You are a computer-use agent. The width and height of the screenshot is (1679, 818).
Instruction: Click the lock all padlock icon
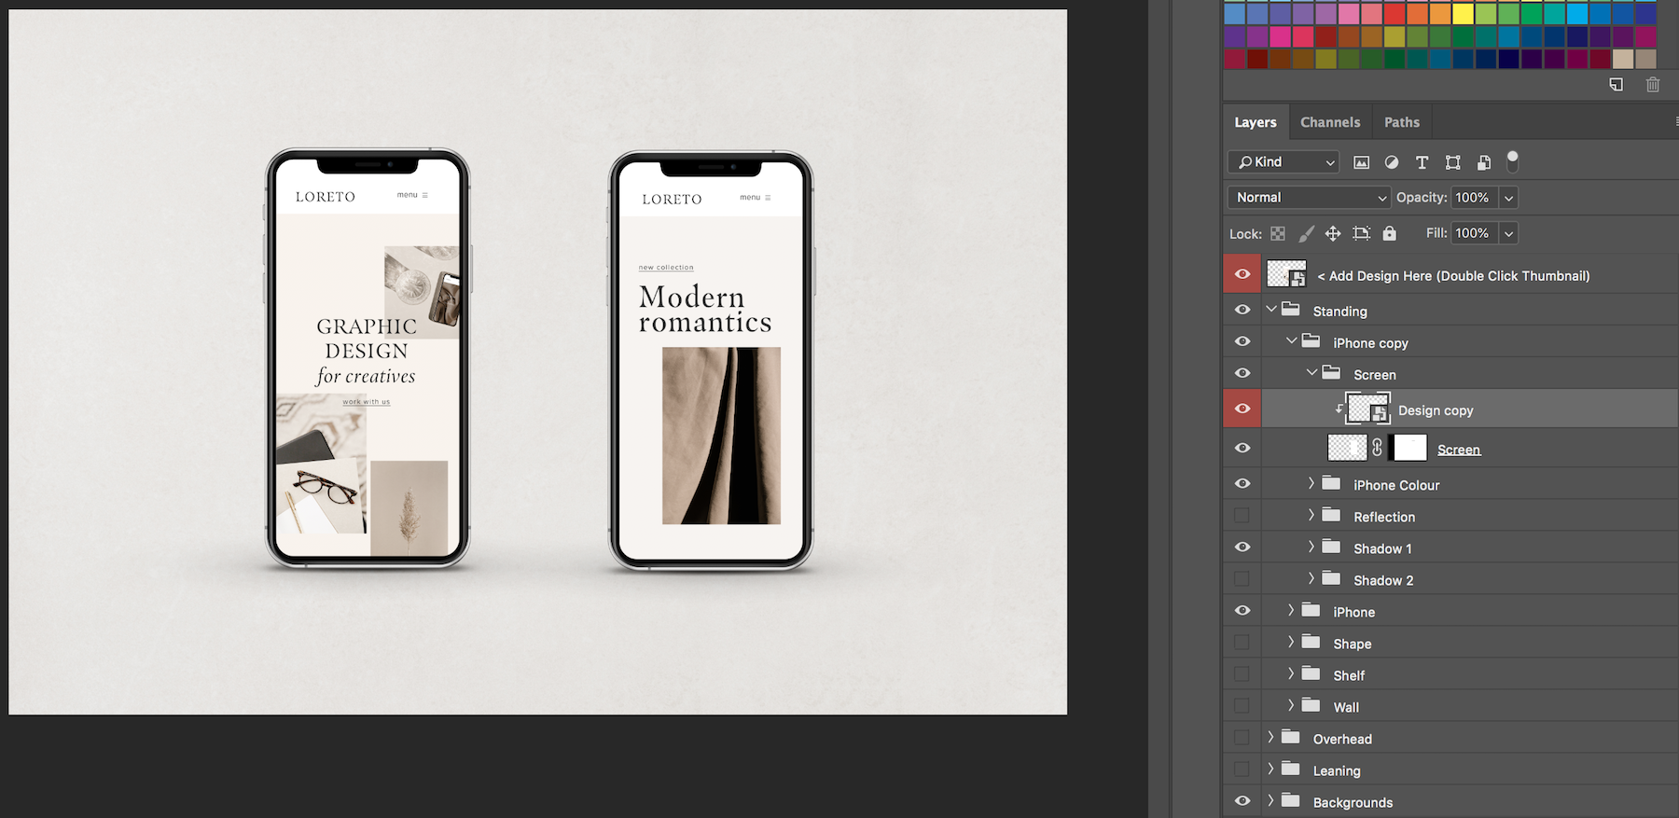click(x=1389, y=234)
